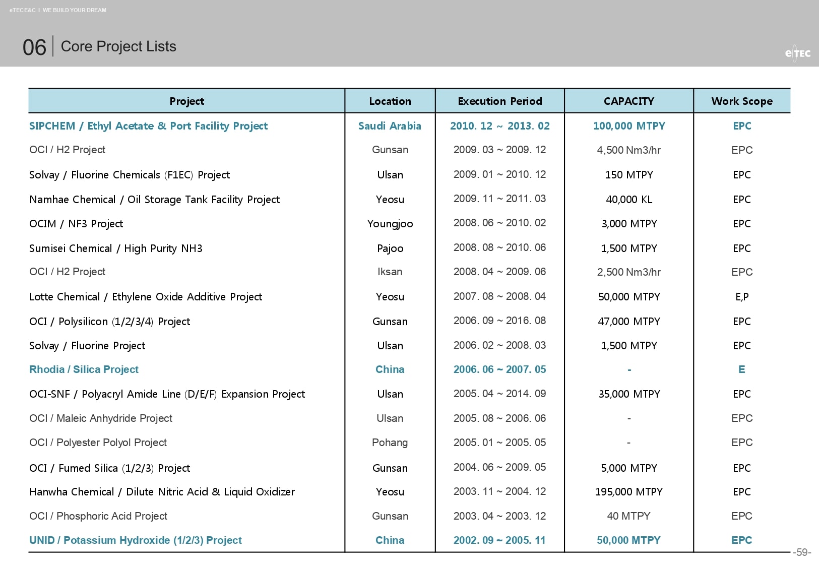Click the '47,000 MTPY' capacity cell
The image size is (819, 567).
629,322
